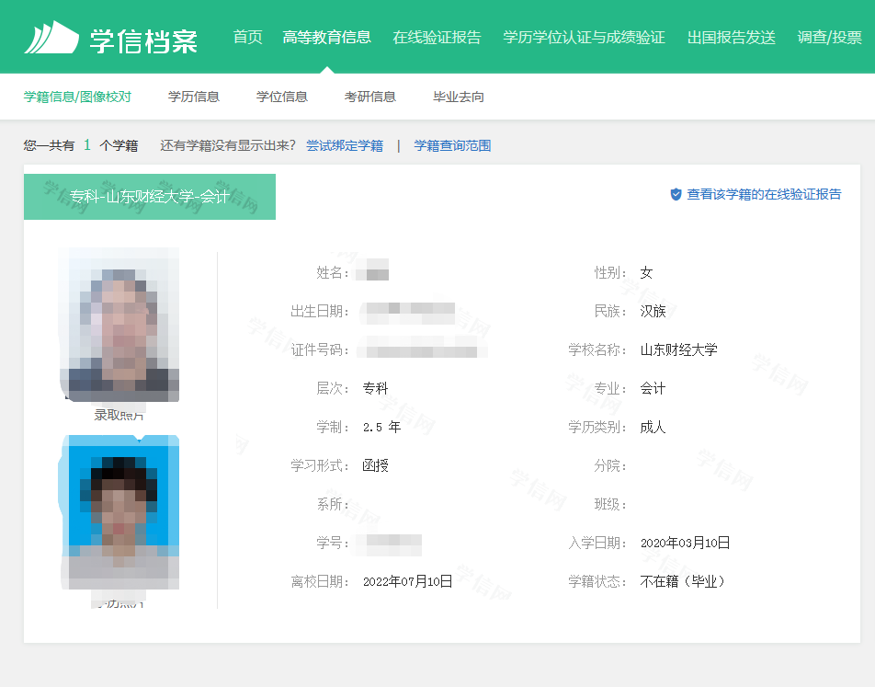Select the 专科-山东财经大学-会计 record tab

pyautogui.click(x=150, y=197)
